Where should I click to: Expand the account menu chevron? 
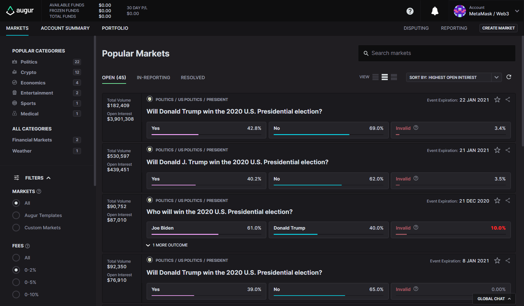517,11
